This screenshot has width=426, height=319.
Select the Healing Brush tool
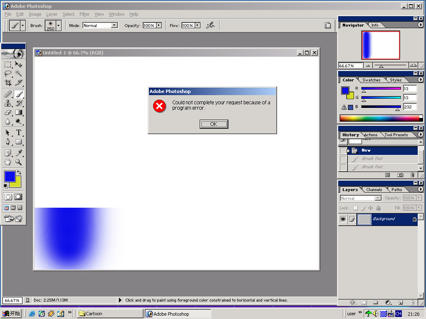(7, 94)
